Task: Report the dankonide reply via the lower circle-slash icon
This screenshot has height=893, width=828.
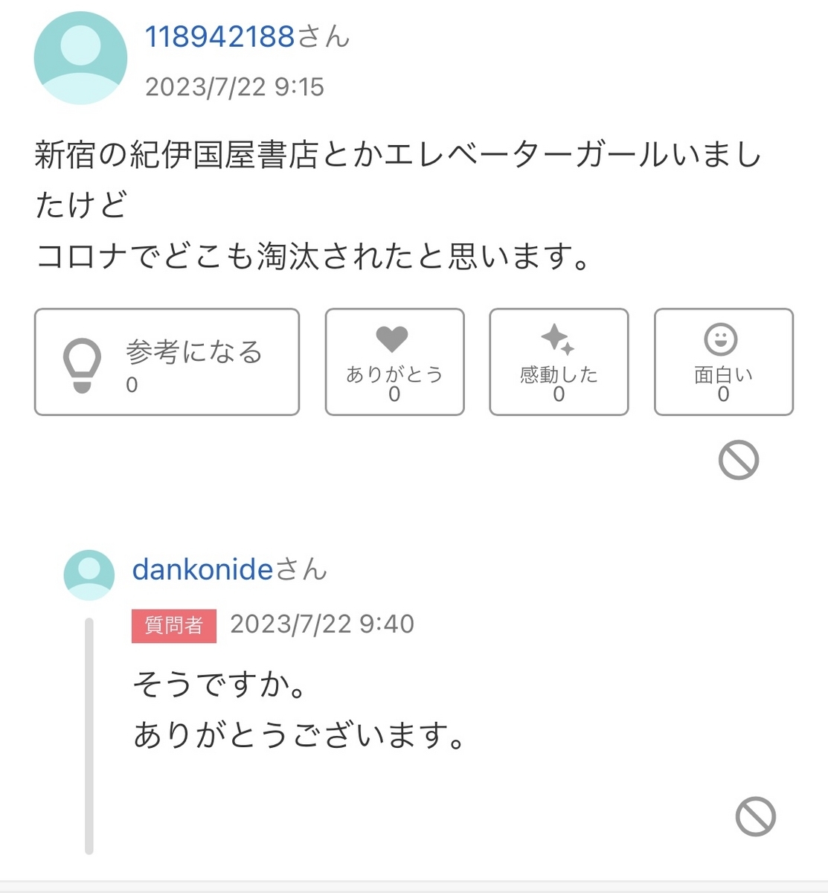Action: [x=756, y=816]
